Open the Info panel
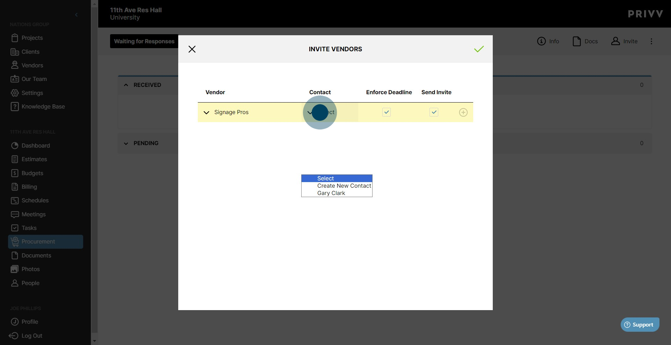This screenshot has width=671, height=345. pyautogui.click(x=548, y=41)
